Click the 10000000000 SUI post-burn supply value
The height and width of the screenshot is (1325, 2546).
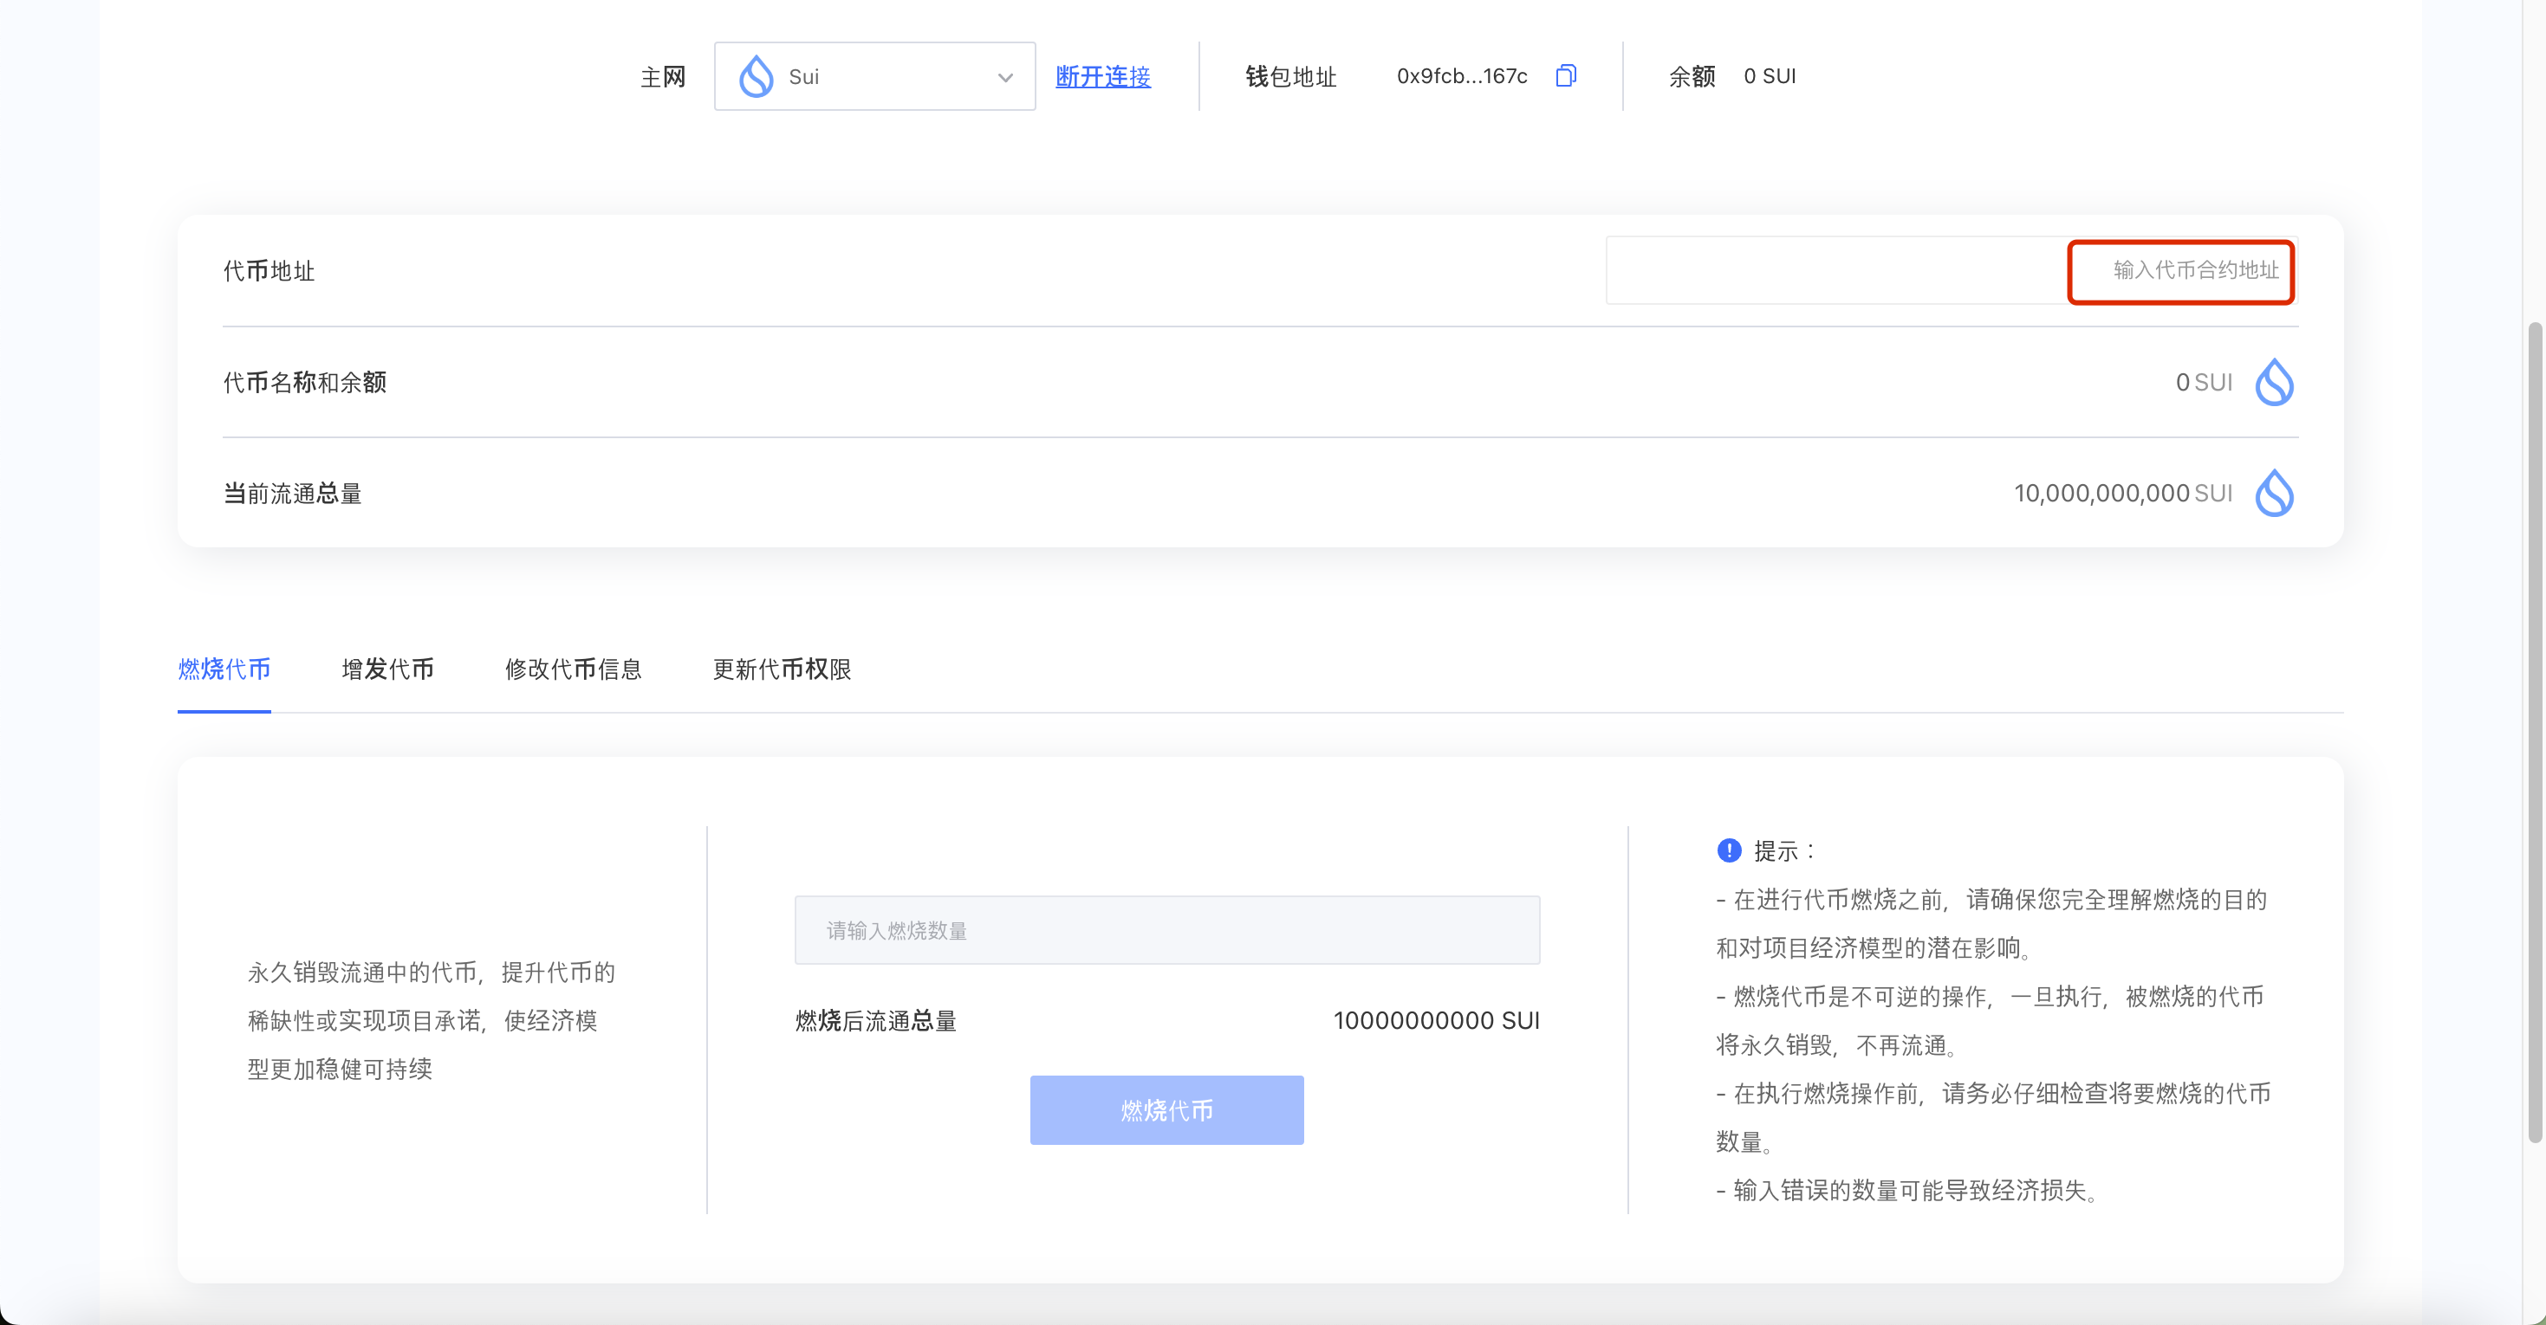(x=1436, y=1021)
